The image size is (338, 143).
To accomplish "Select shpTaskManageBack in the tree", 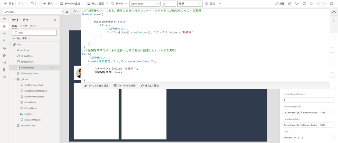I will click(34, 97).
